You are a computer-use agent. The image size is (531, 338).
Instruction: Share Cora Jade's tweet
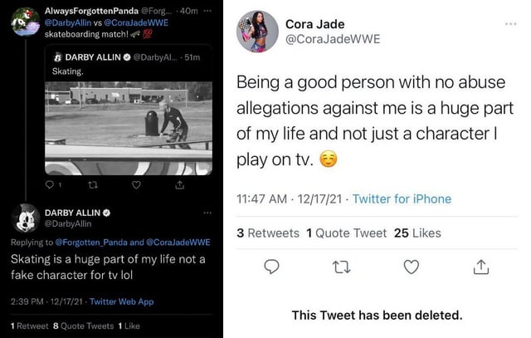tap(480, 267)
